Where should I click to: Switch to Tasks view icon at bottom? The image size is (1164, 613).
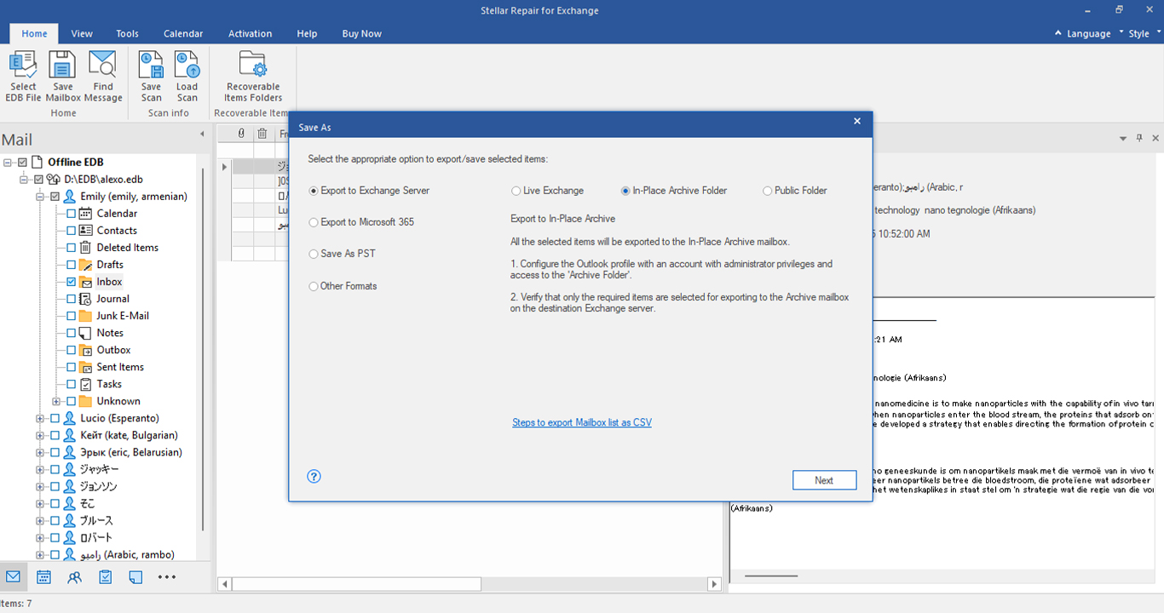coord(106,576)
